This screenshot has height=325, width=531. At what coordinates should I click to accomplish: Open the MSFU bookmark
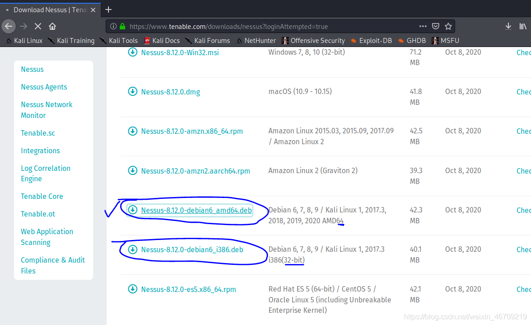pyautogui.click(x=445, y=41)
